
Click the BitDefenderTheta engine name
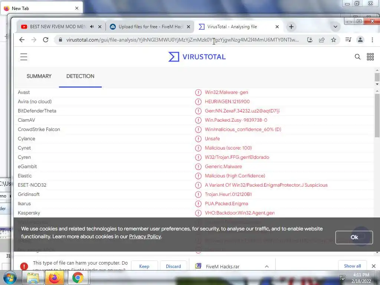pyautogui.click(x=37, y=111)
